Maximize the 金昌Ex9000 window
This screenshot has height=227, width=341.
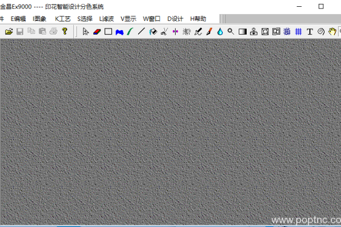click(x=321, y=6)
